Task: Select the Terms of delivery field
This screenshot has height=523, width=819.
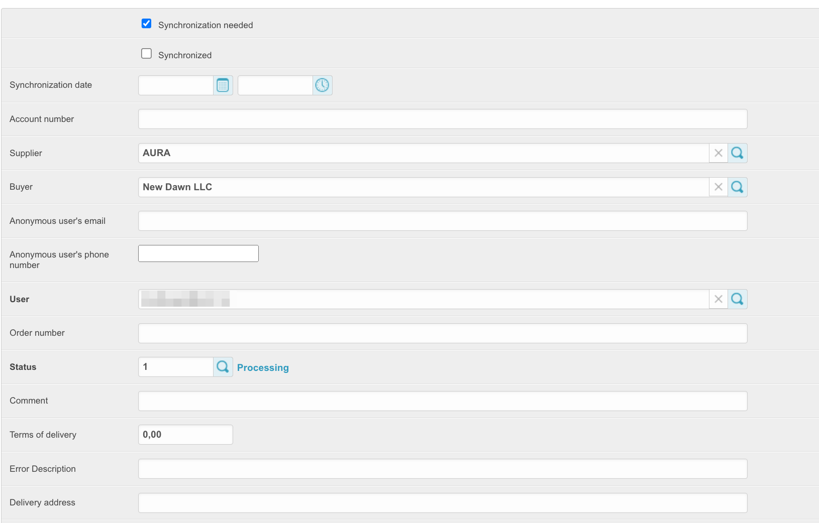Action: pyautogui.click(x=185, y=435)
